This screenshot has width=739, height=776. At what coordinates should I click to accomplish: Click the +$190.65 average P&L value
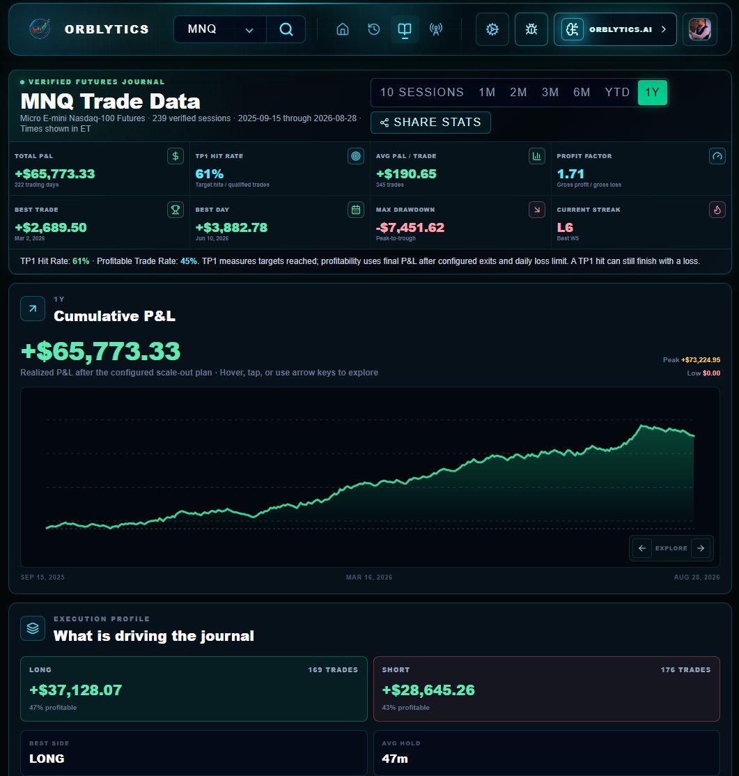coord(406,174)
